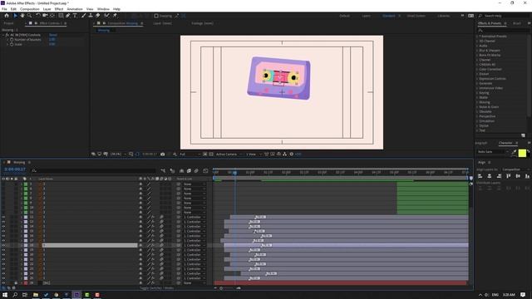Click the composition mini-flowchart icon in the timeline

click(163, 171)
